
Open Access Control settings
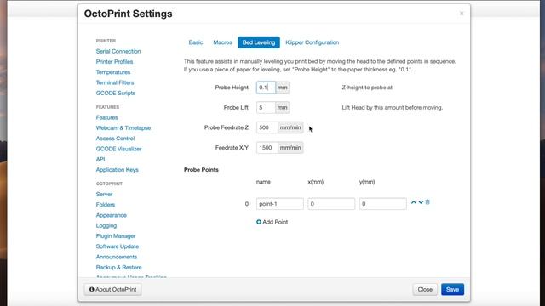pyautogui.click(x=115, y=139)
